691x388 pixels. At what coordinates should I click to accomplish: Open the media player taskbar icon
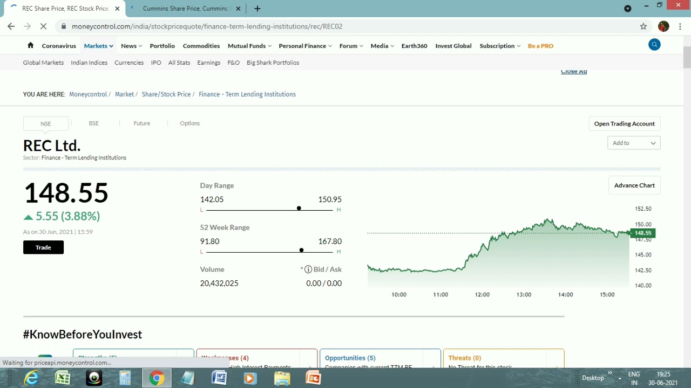coord(250,378)
